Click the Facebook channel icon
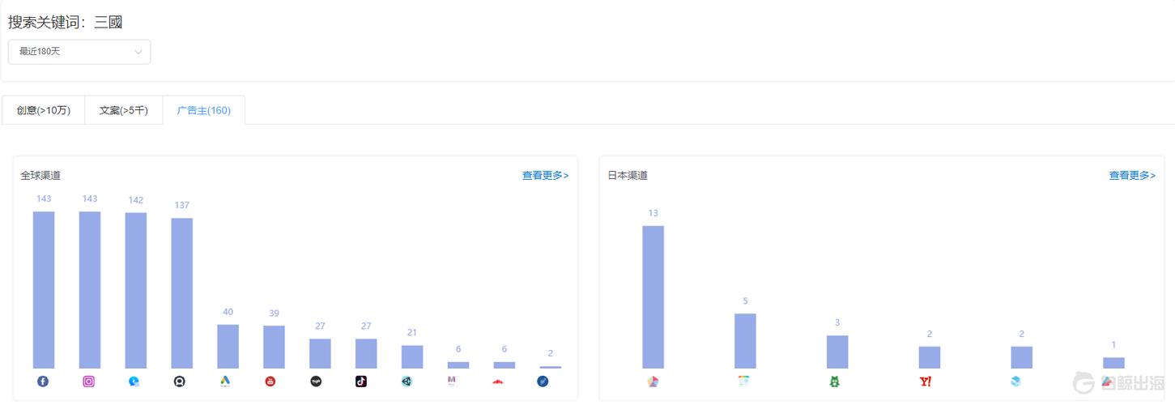Image resolution: width=1175 pixels, height=405 pixels. click(x=43, y=382)
